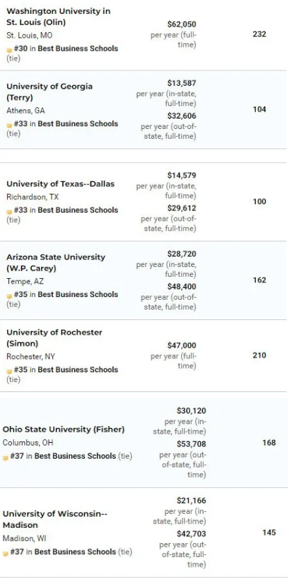
Task: Click Best Business Schools link under Texas--Dallas
Action: point(78,210)
